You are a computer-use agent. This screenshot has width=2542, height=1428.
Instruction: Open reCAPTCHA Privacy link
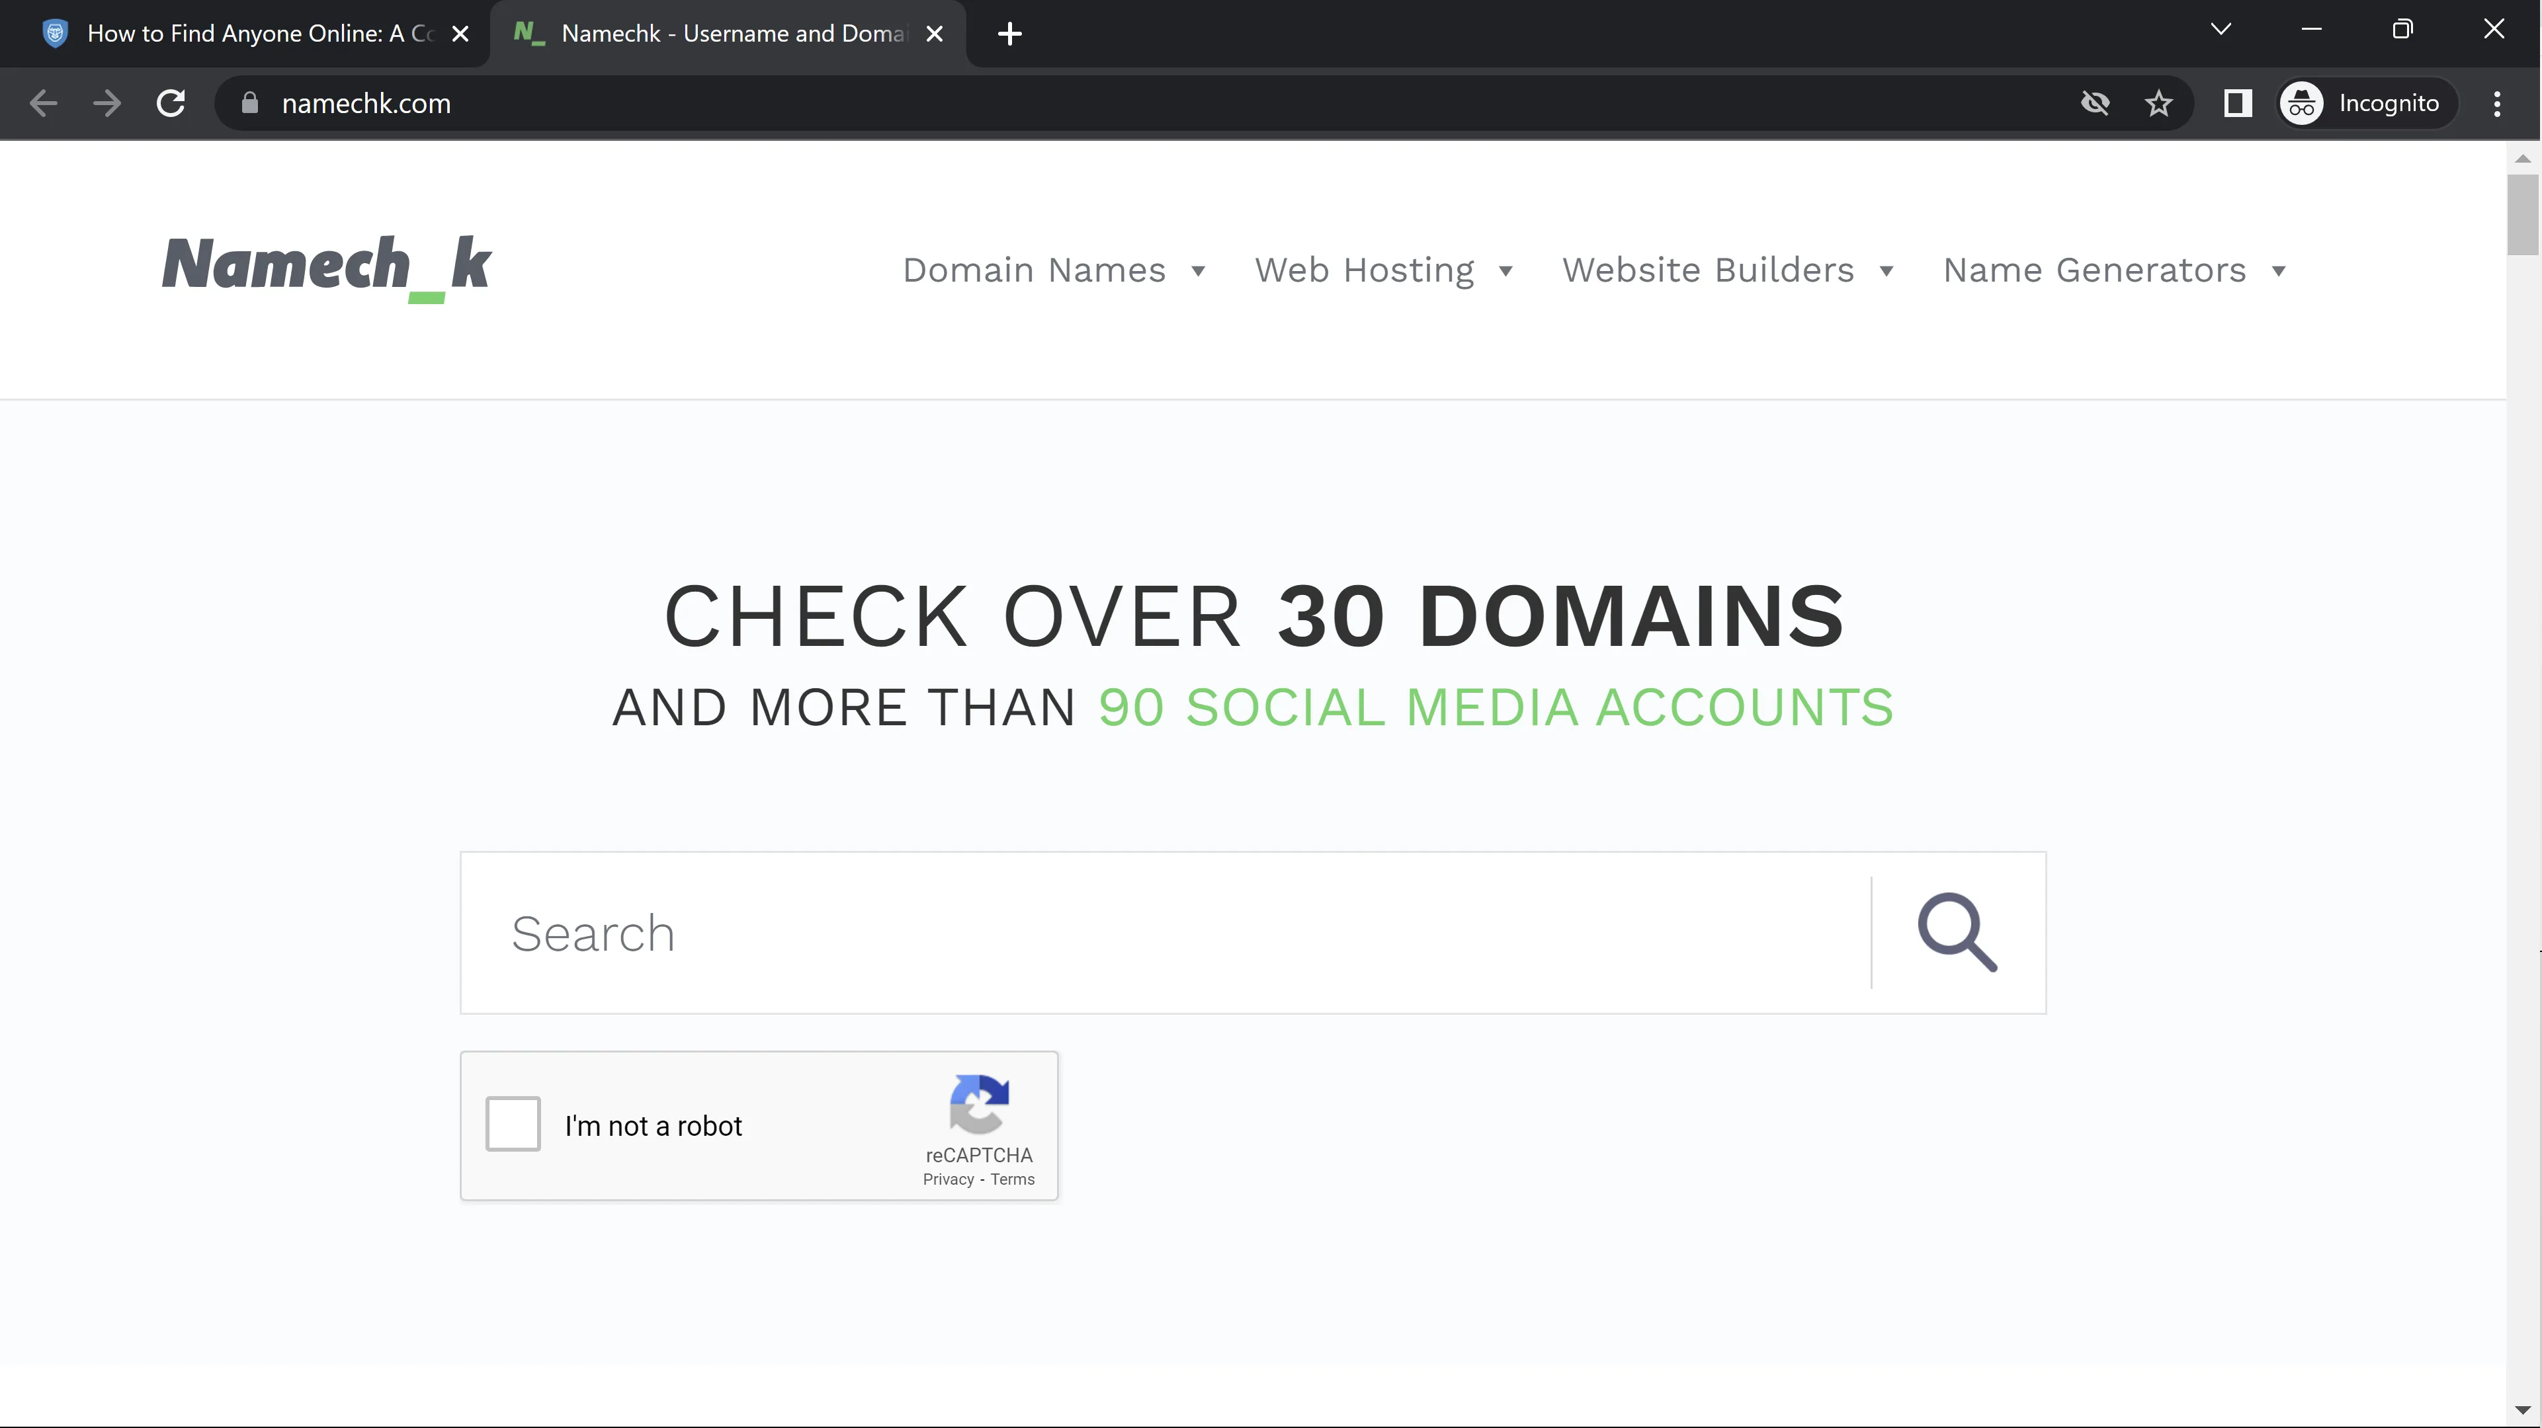click(947, 1179)
